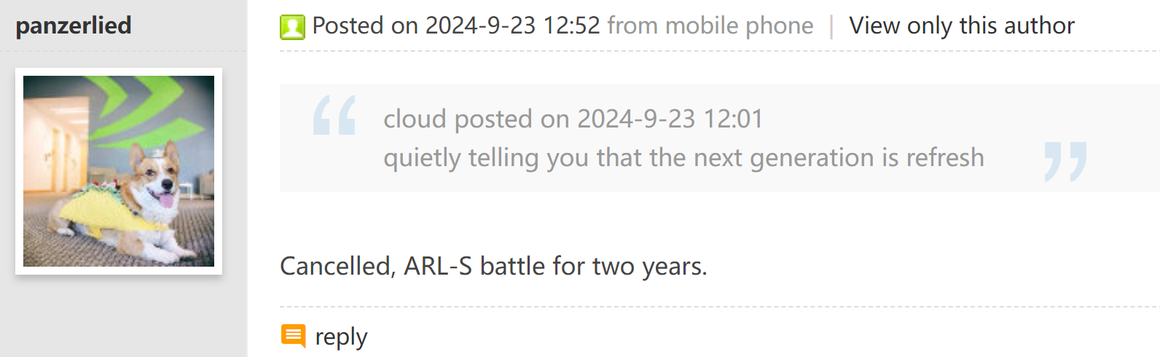Click the closing quotation mark icon
Viewport: 1160px width, 357px height.
tap(1065, 161)
